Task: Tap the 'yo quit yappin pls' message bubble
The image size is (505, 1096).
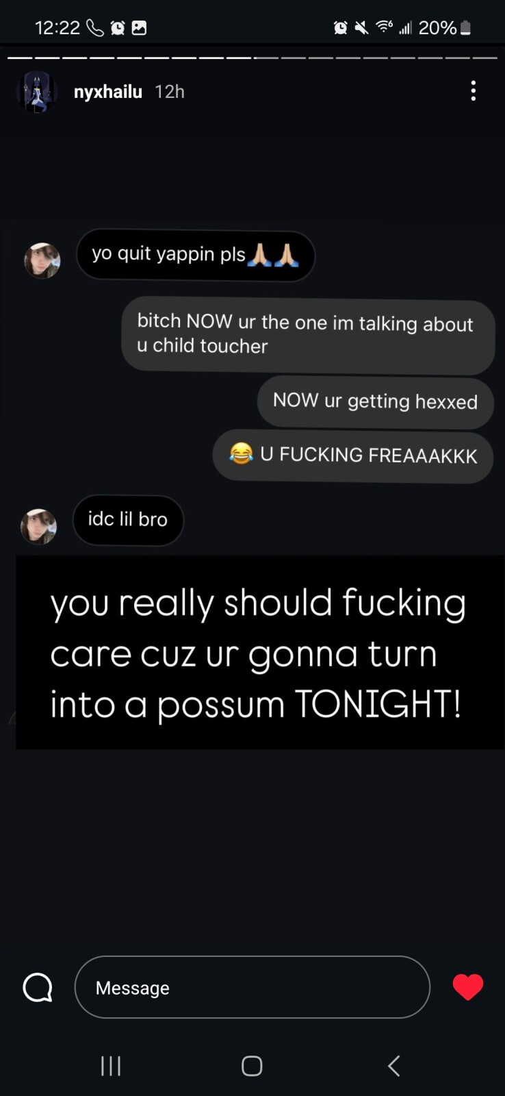Action: [196, 255]
